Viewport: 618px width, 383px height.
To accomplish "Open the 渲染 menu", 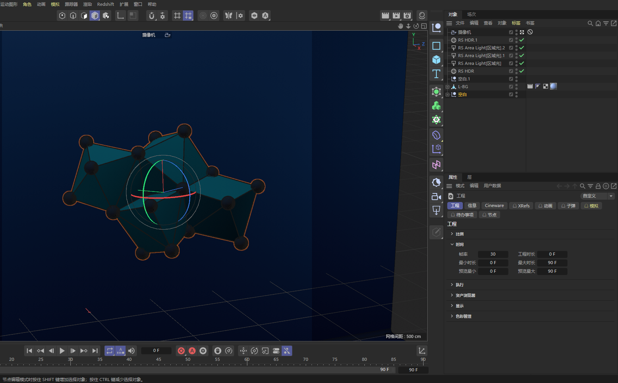I will (x=88, y=4).
